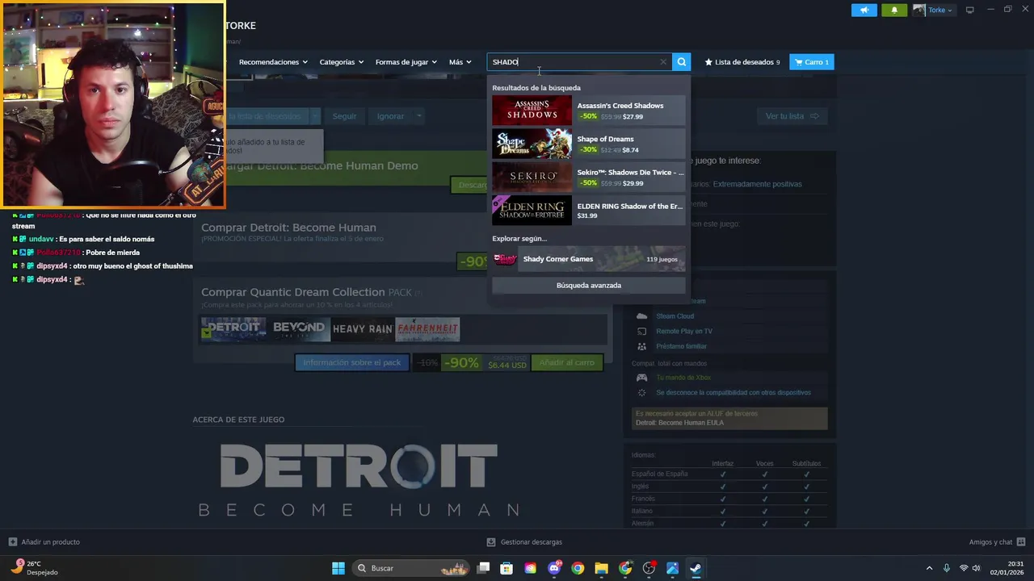
Task: Open File Explorer from taskbar
Action: click(x=601, y=568)
